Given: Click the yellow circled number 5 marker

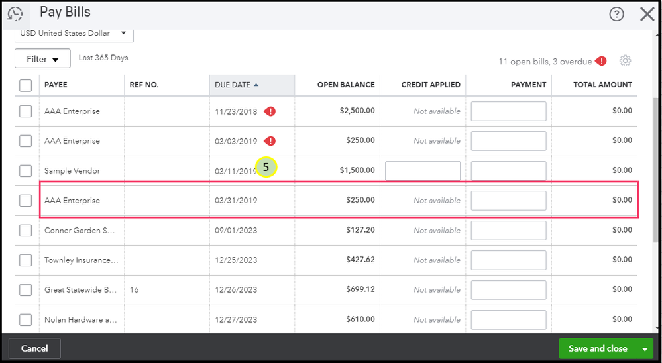Looking at the screenshot, I should tap(266, 168).
